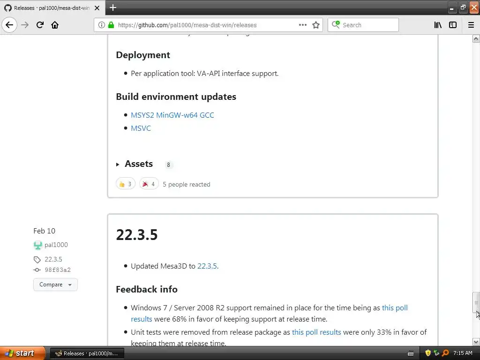Viewport: 480px width, 360px height.
Task: Open the Windows Start menu
Action: pos(22,353)
